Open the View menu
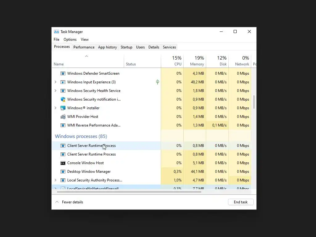Viewport: 316px width, 237px height. [x=85, y=39]
